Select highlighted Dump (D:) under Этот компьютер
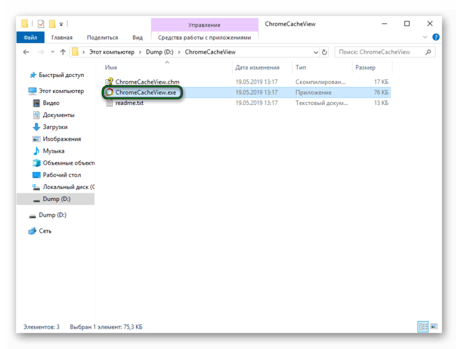 [x=57, y=199]
